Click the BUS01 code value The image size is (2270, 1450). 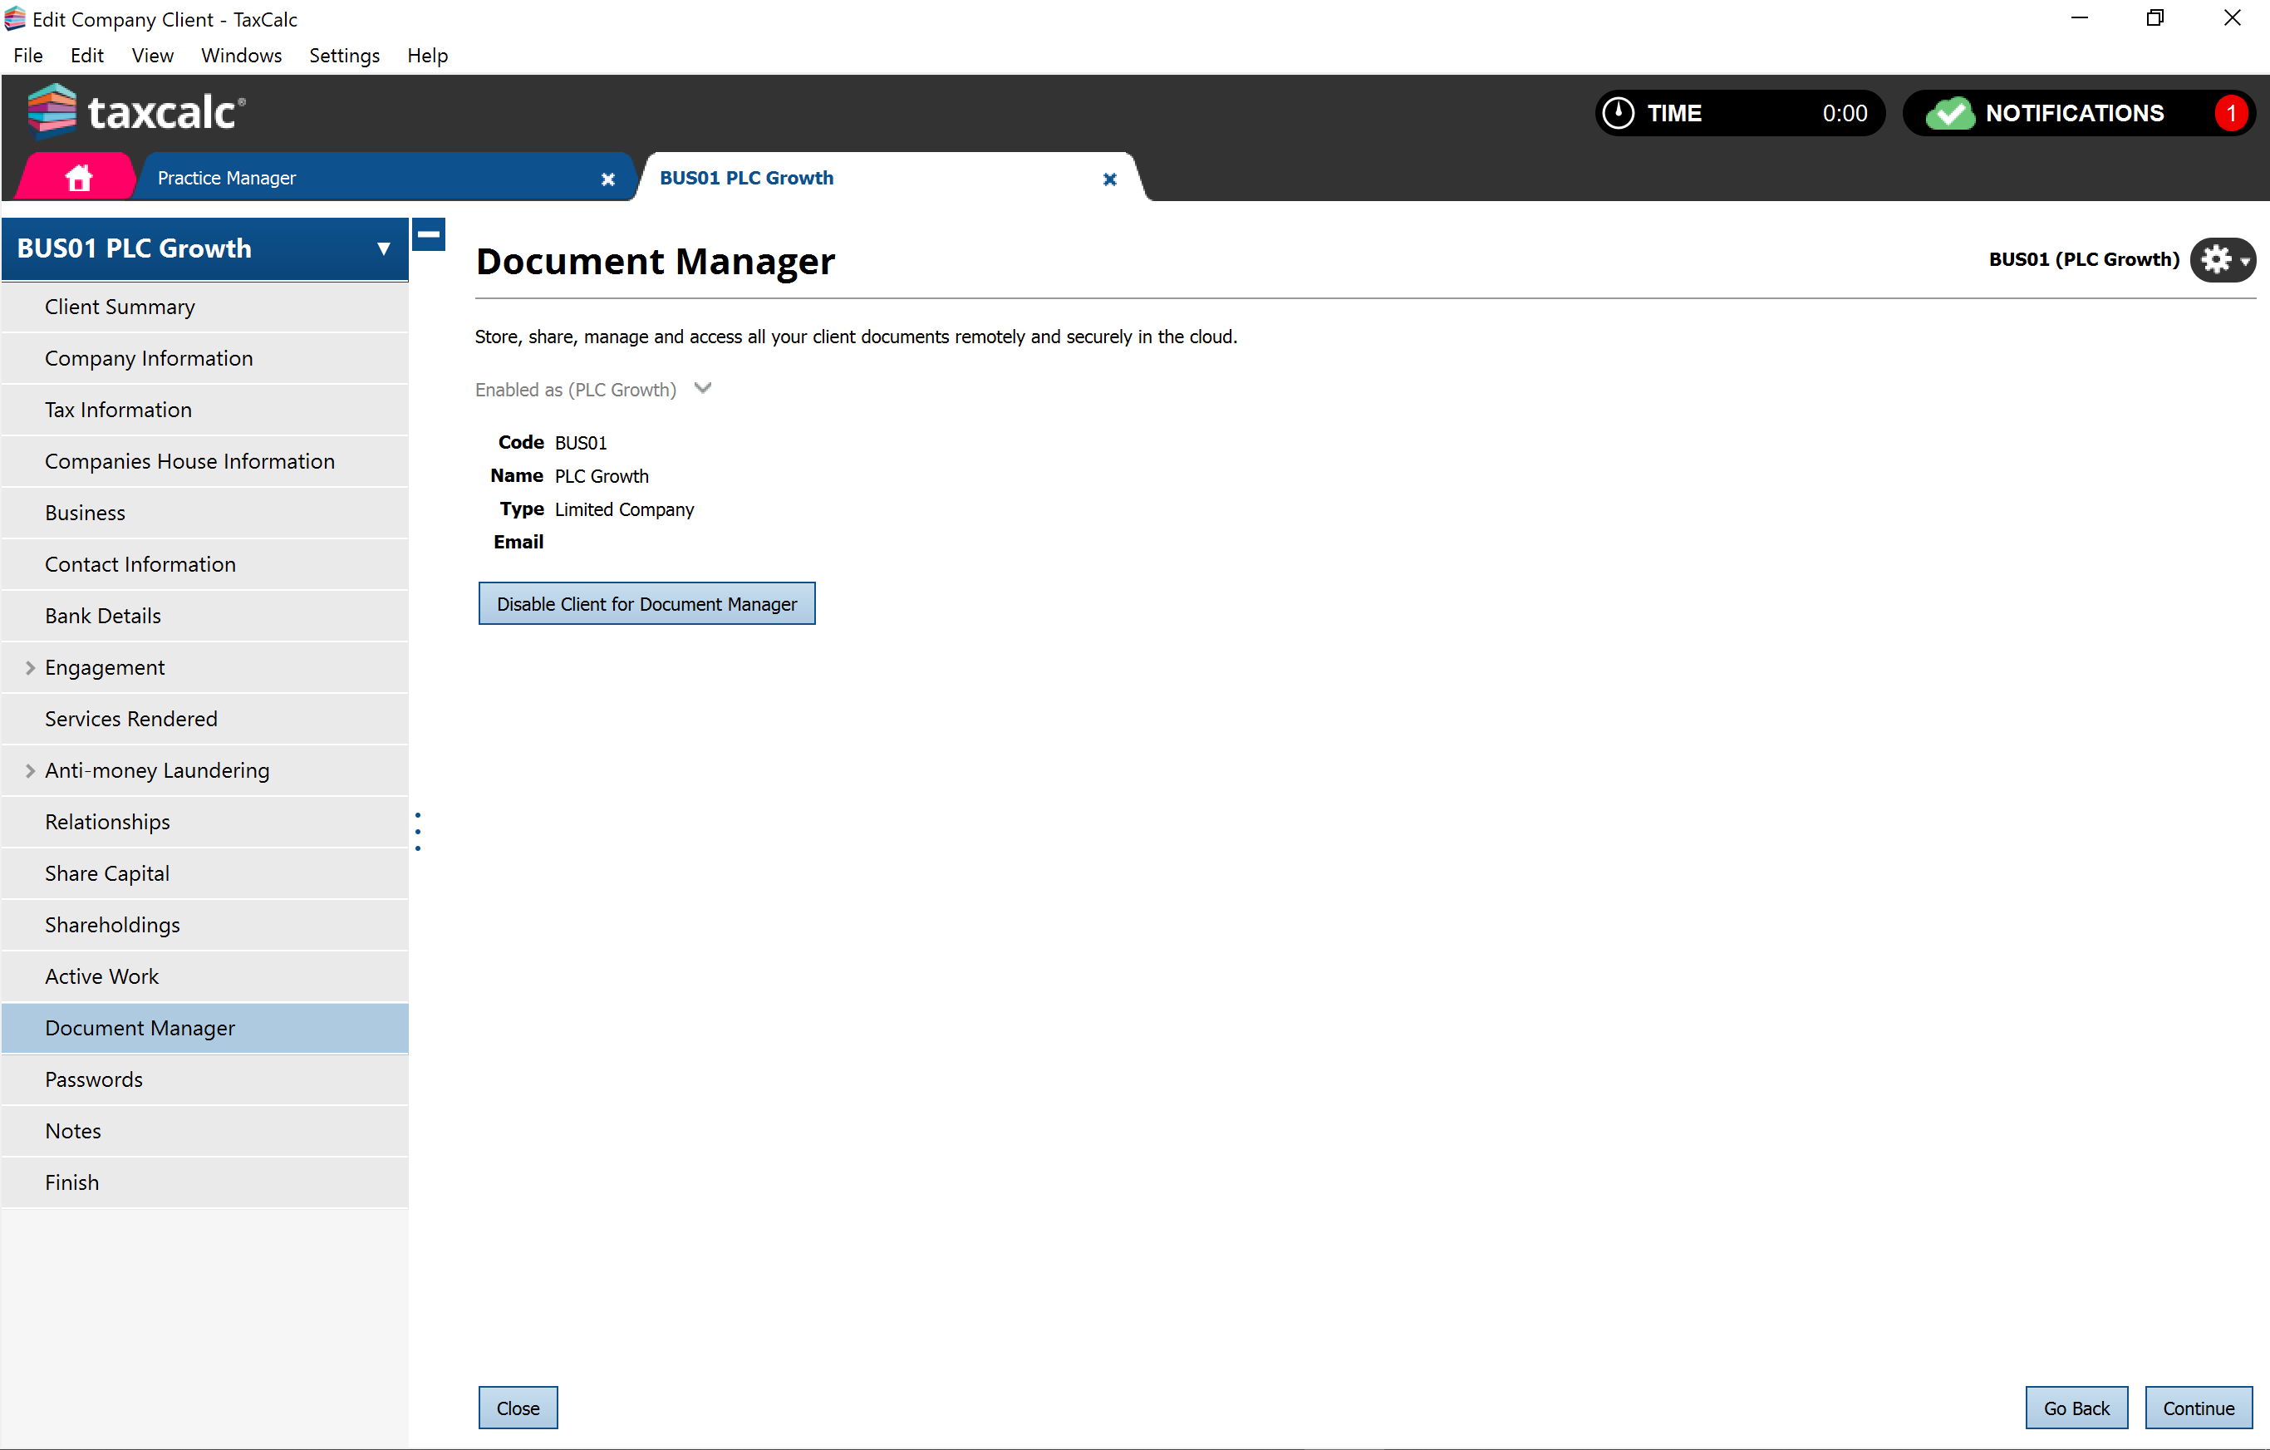click(581, 443)
